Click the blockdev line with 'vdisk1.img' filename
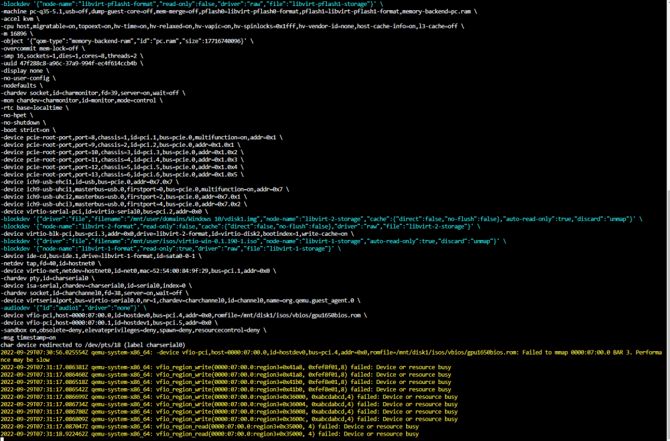The image size is (670, 441). click(x=322, y=218)
